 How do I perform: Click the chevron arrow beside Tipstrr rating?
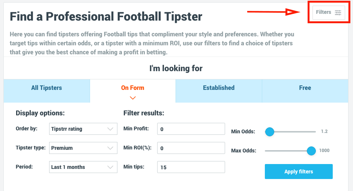coord(110,129)
